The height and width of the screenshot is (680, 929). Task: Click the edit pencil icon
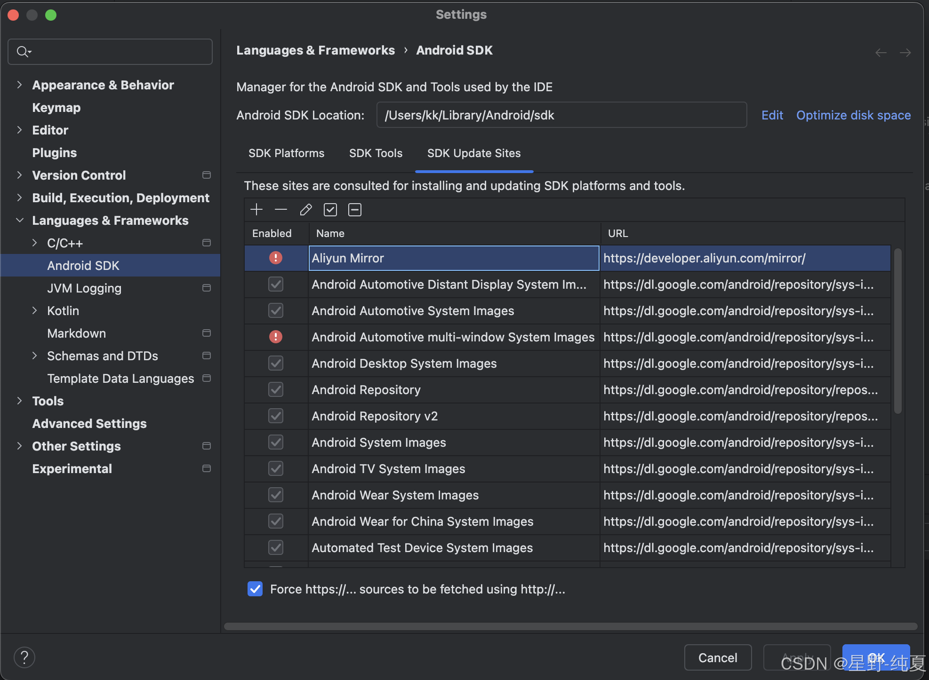(306, 210)
